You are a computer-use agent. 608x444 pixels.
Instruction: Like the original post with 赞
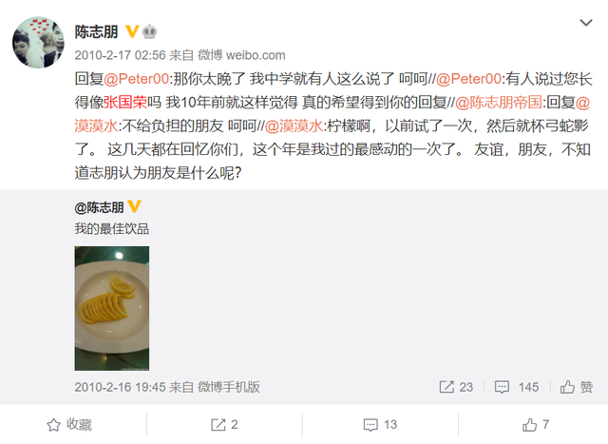coord(577,387)
